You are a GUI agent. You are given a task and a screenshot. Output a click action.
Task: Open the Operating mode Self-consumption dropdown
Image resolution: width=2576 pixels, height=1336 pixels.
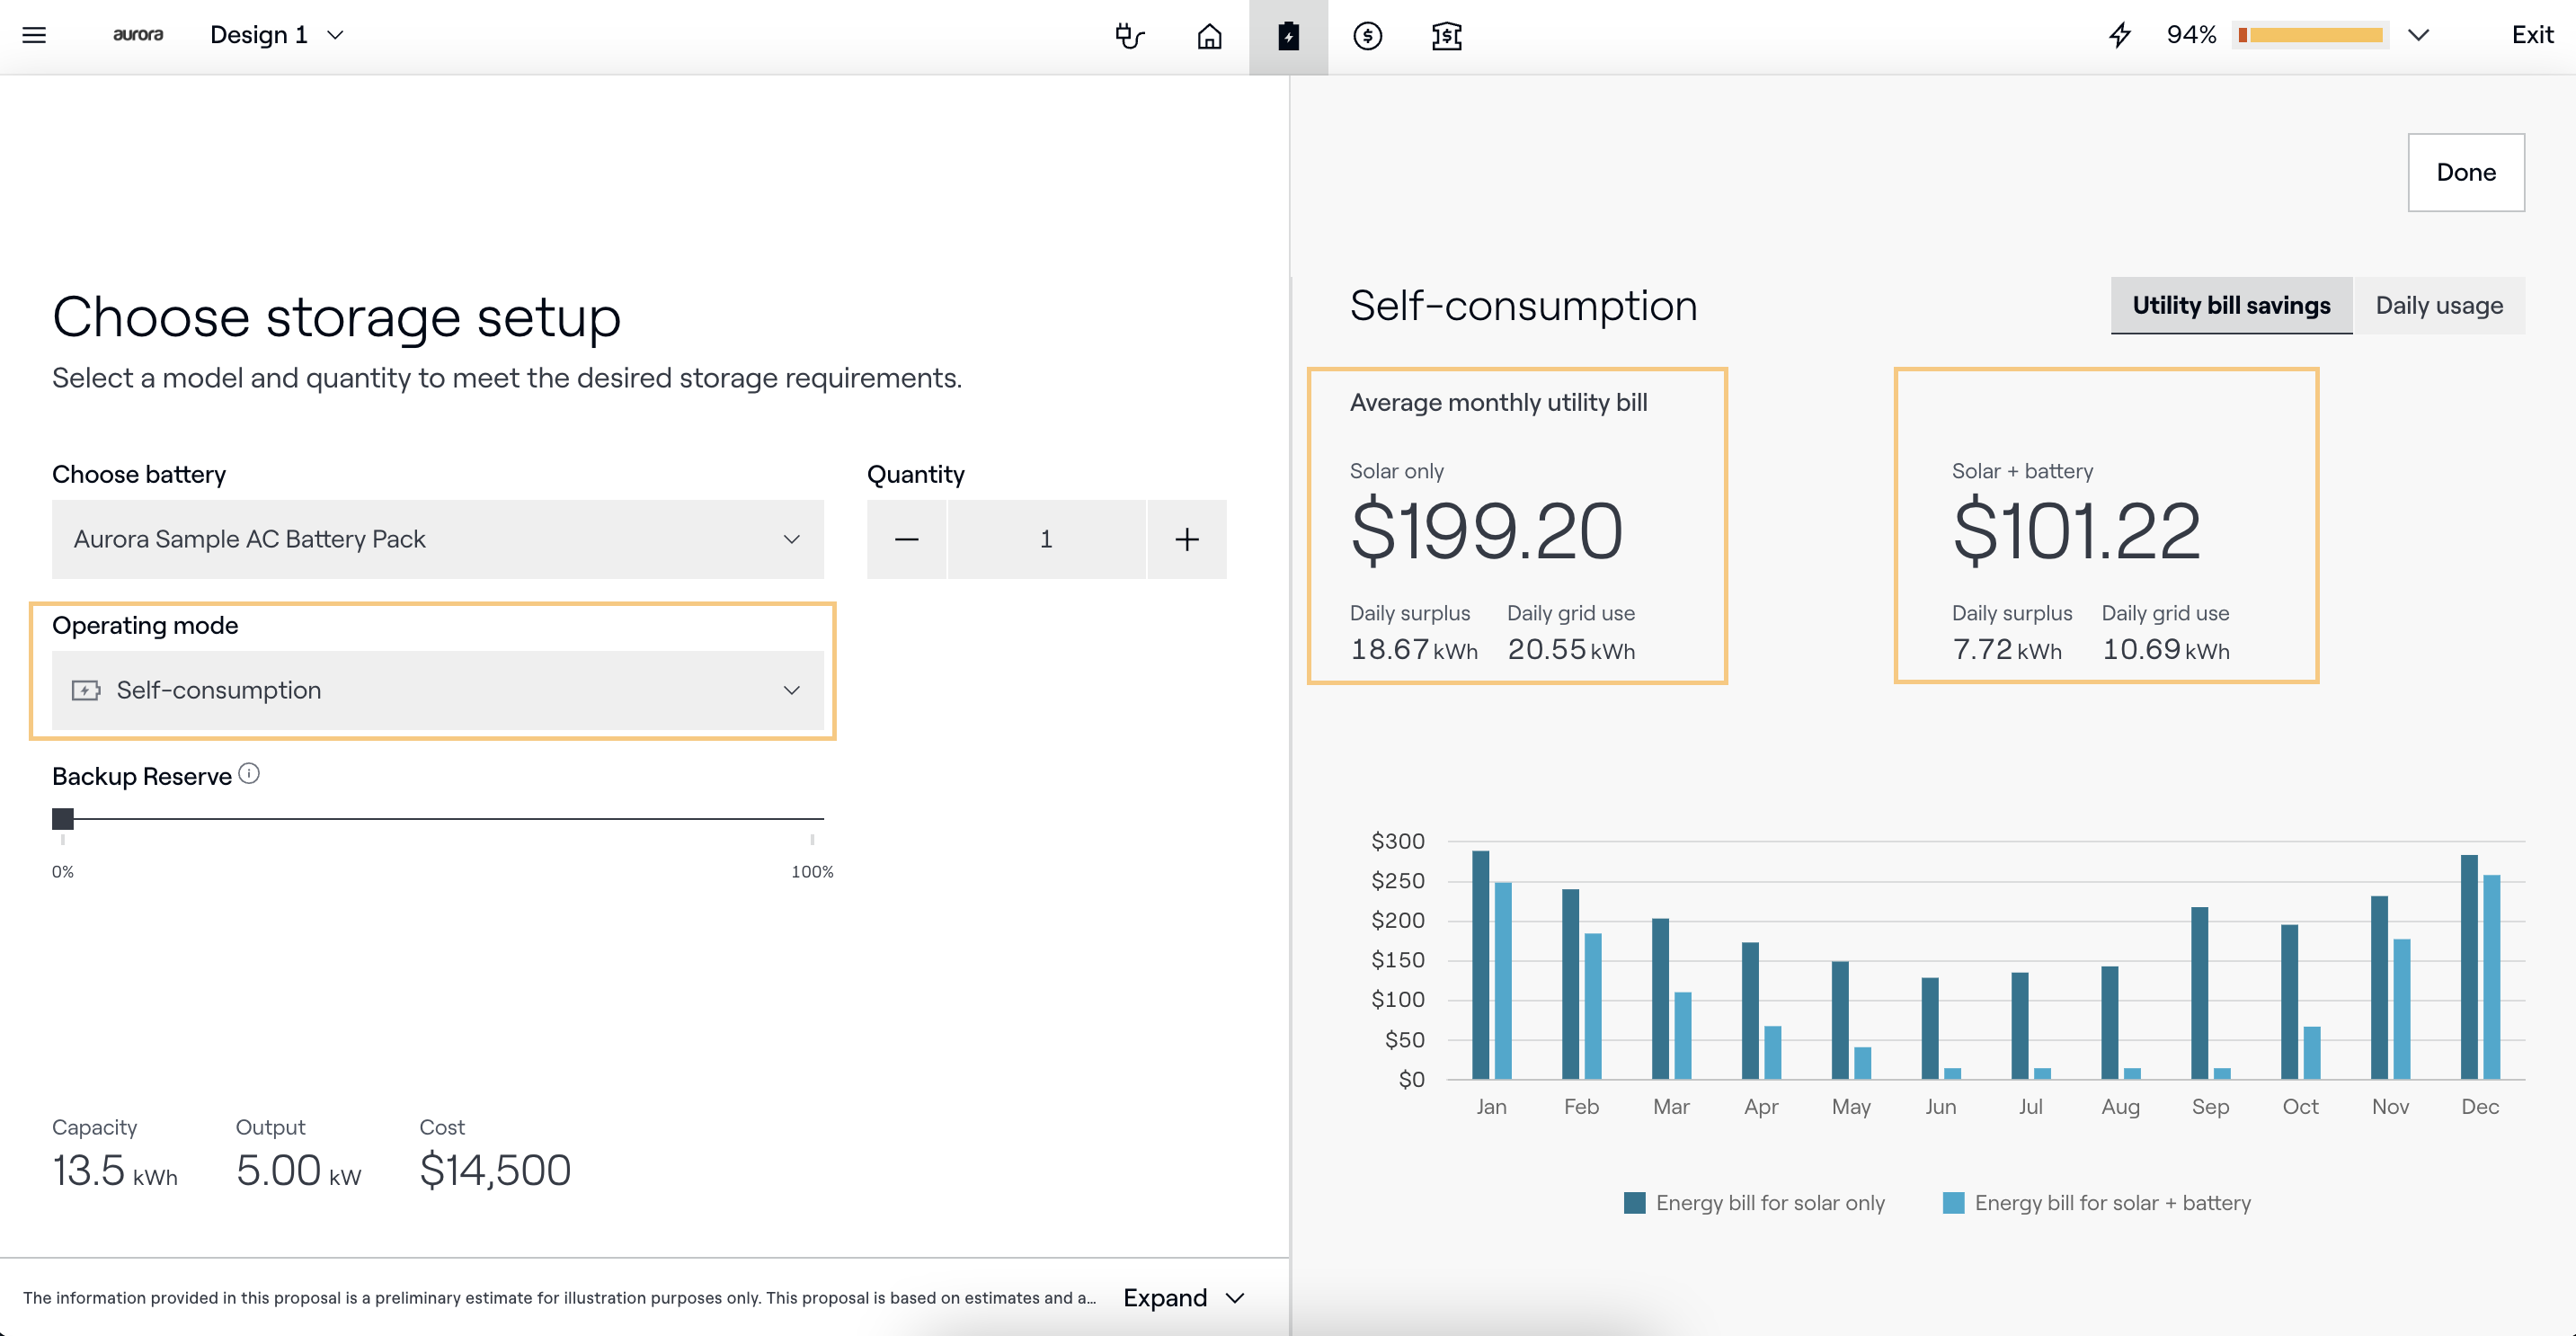[x=437, y=690]
